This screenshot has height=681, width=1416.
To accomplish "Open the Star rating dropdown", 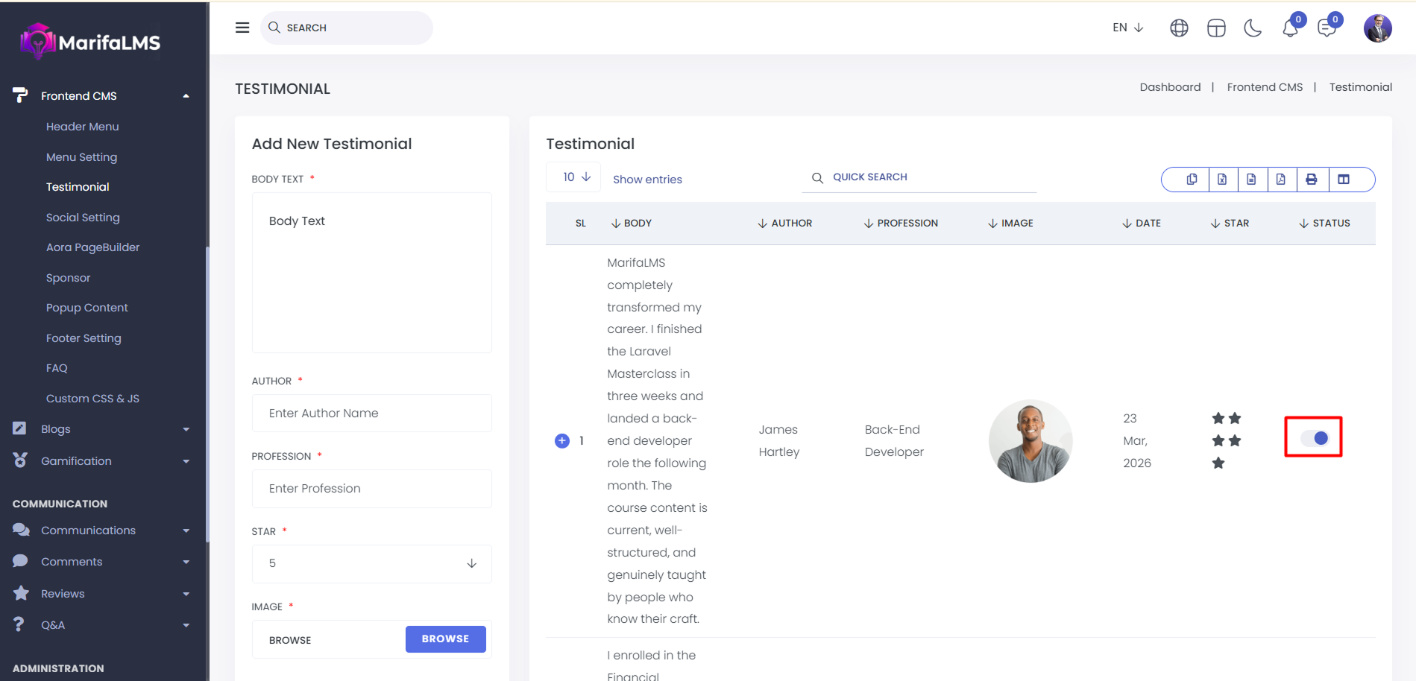I will 372,563.
